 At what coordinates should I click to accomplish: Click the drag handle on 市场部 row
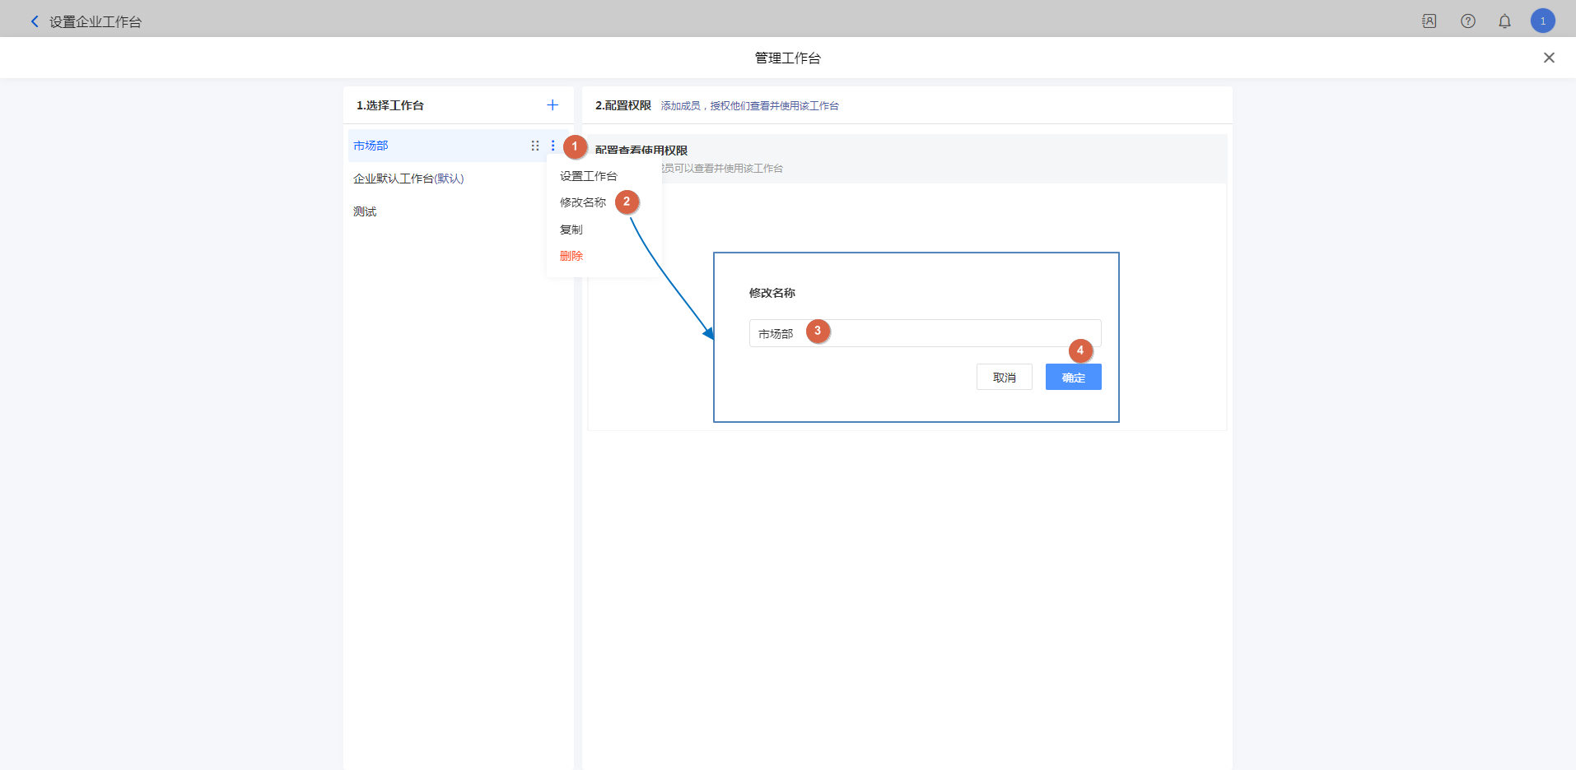[x=535, y=146]
